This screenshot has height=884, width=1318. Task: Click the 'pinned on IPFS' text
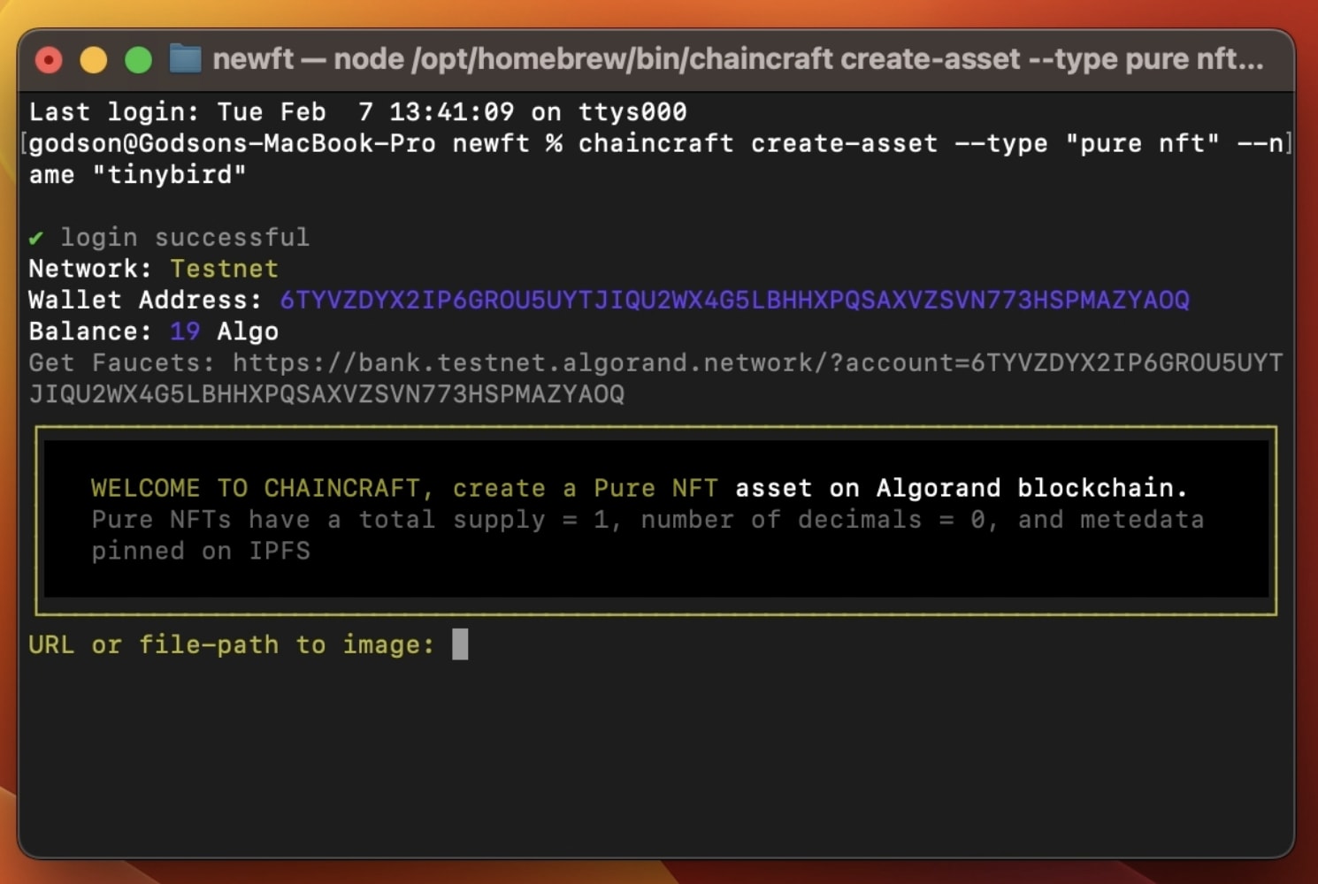201,551
